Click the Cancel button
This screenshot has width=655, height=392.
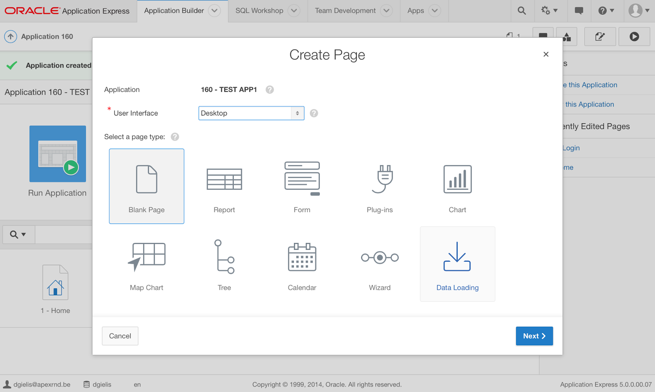click(120, 336)
